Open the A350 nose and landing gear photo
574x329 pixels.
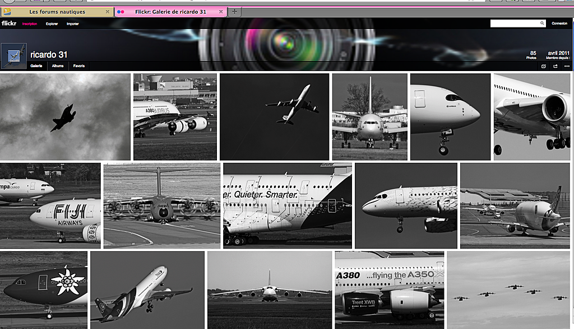[450, 116]
